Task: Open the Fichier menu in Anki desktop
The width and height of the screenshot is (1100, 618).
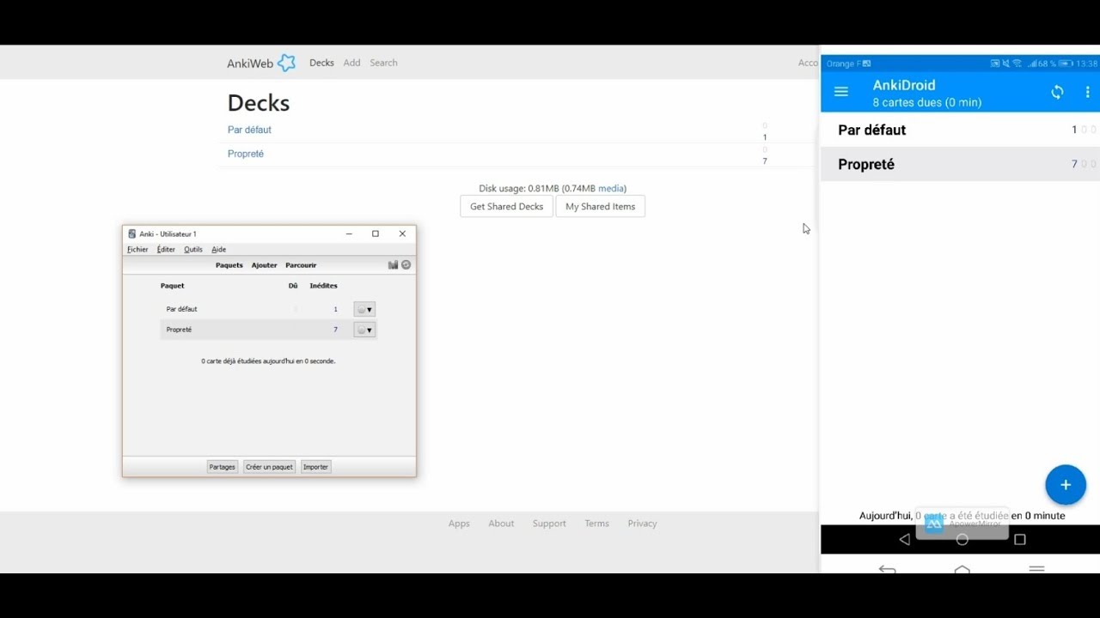Action: (x=137, y=250)
